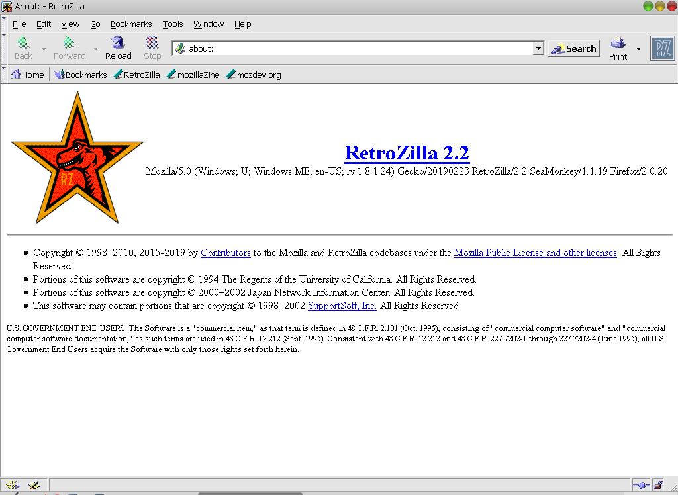This screenshot has height=495, width=678.
Task: Open the RetroZilla bookmark in the personal toolbar
Action: click(136, 74)
